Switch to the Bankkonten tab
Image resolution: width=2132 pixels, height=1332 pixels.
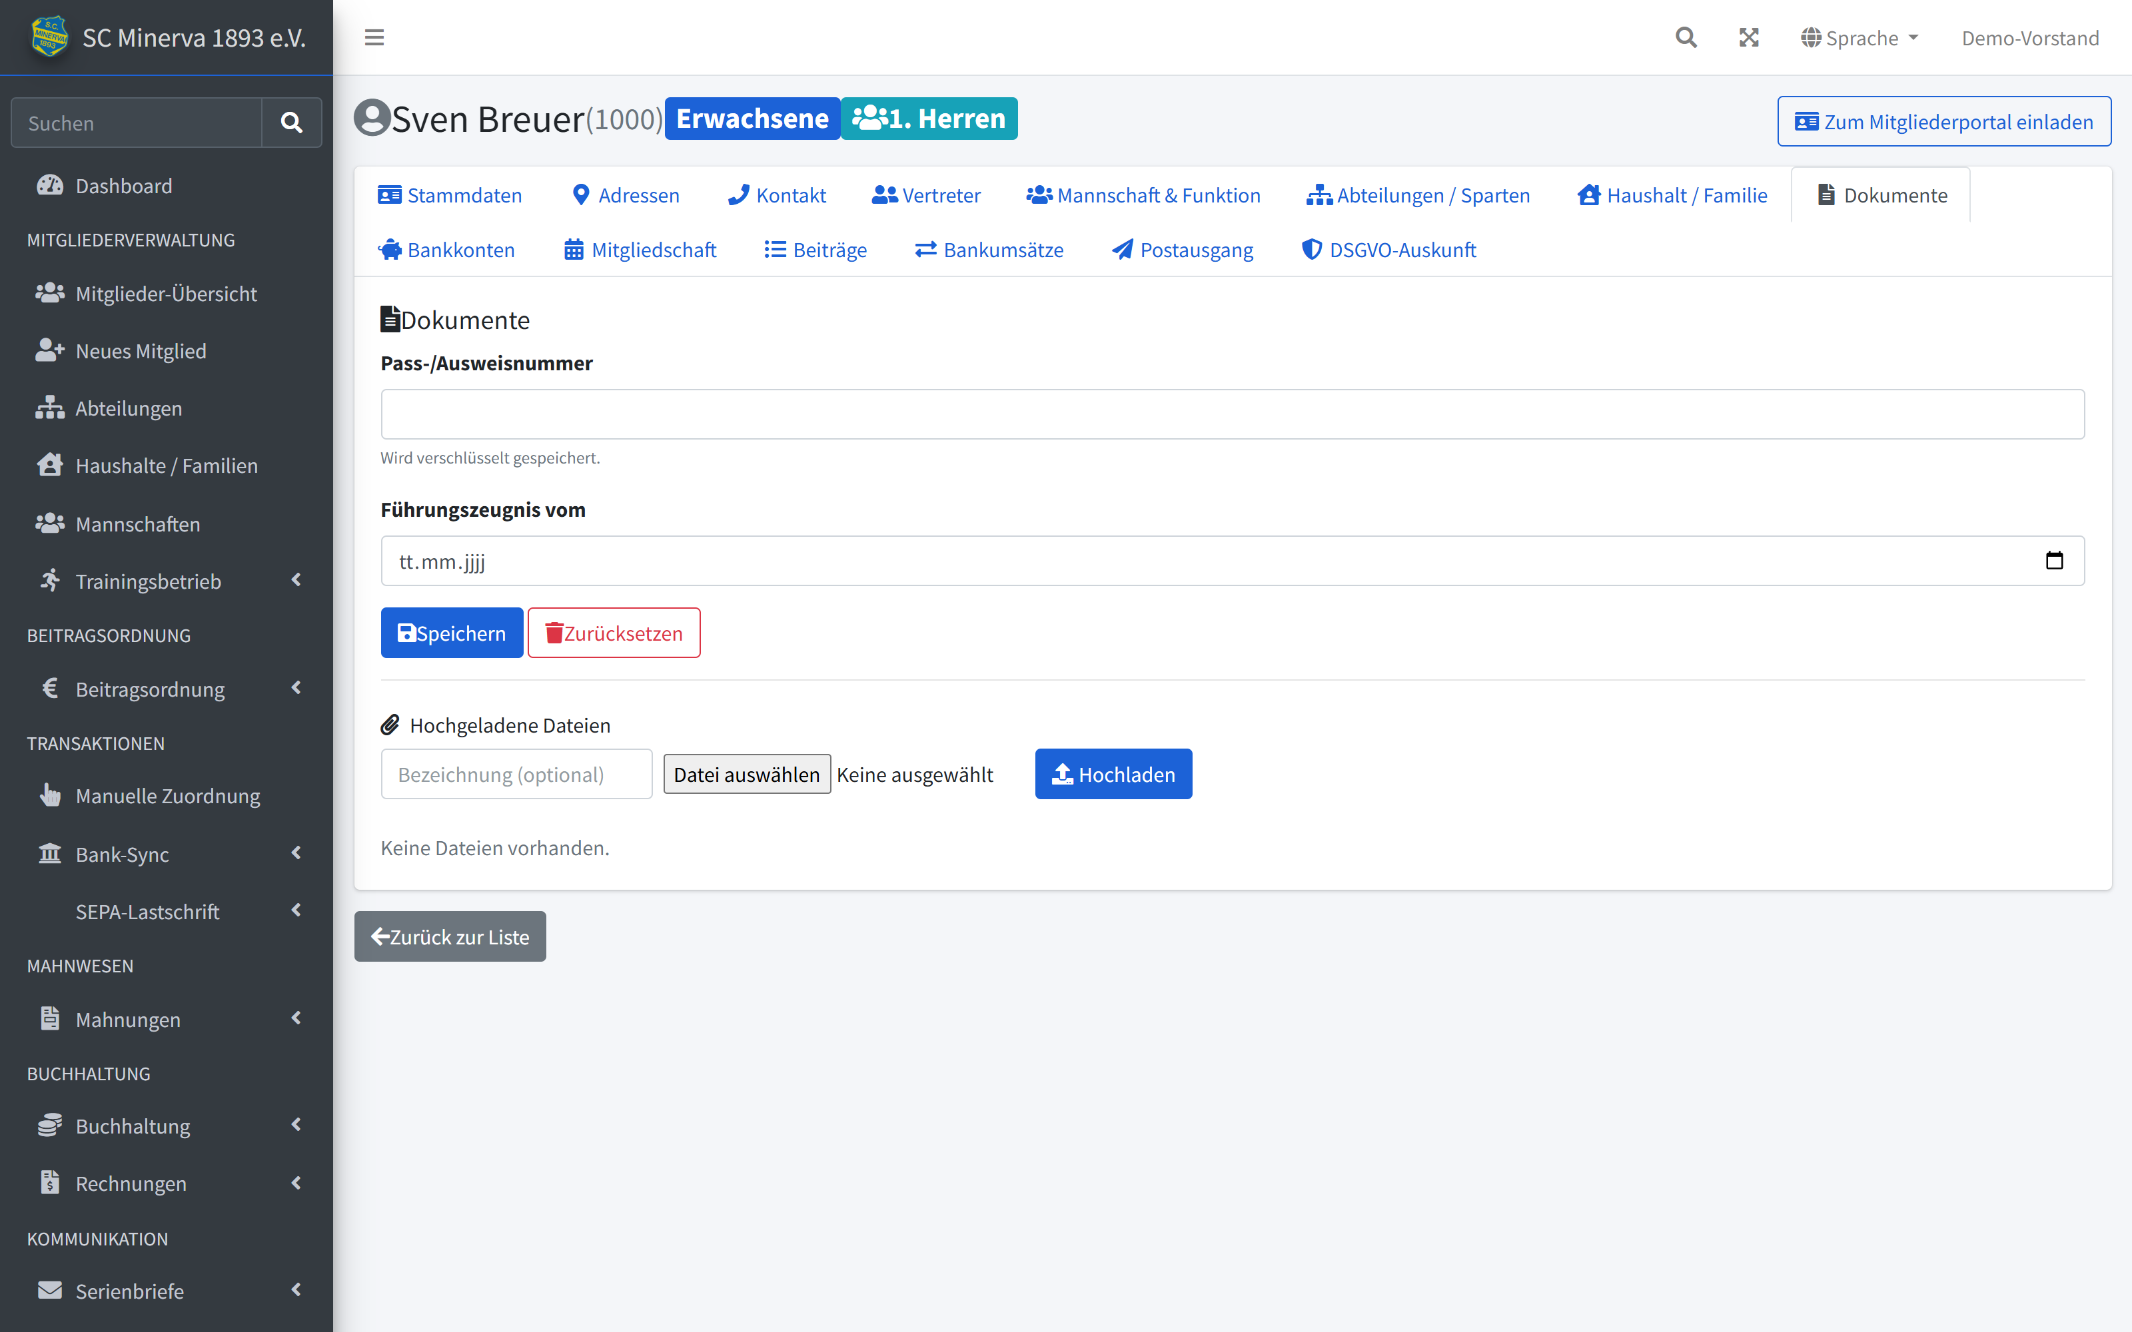tap(446, 249)
